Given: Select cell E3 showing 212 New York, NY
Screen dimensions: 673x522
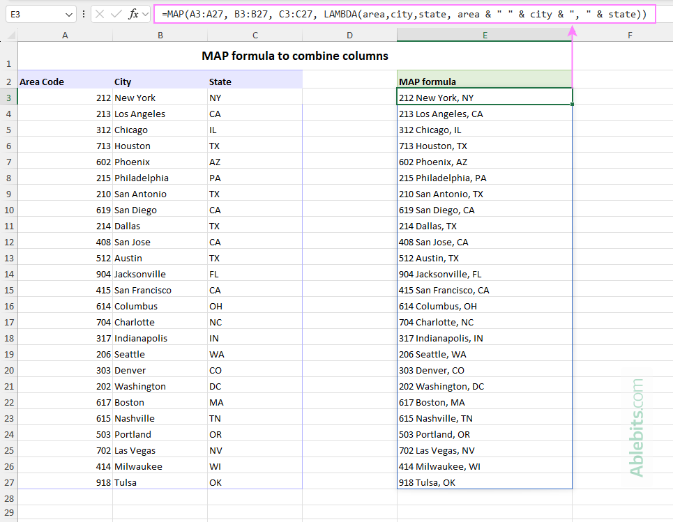Looking at the screenshot, I should tap(485, 98).
